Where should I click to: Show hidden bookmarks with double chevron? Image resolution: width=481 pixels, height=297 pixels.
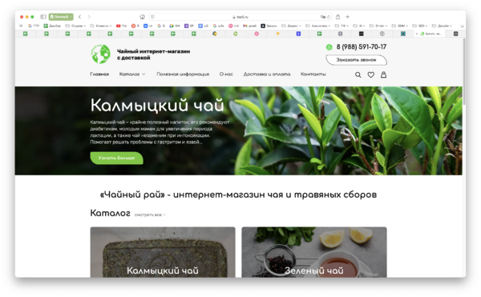462,26
